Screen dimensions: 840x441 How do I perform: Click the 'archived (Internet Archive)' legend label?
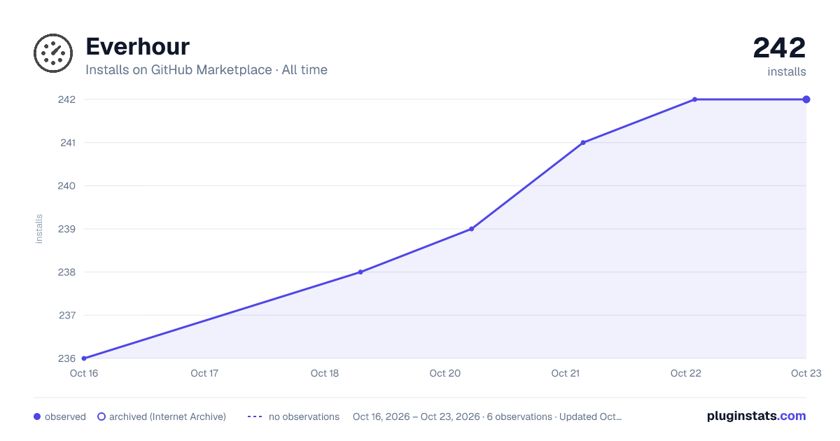167,416
